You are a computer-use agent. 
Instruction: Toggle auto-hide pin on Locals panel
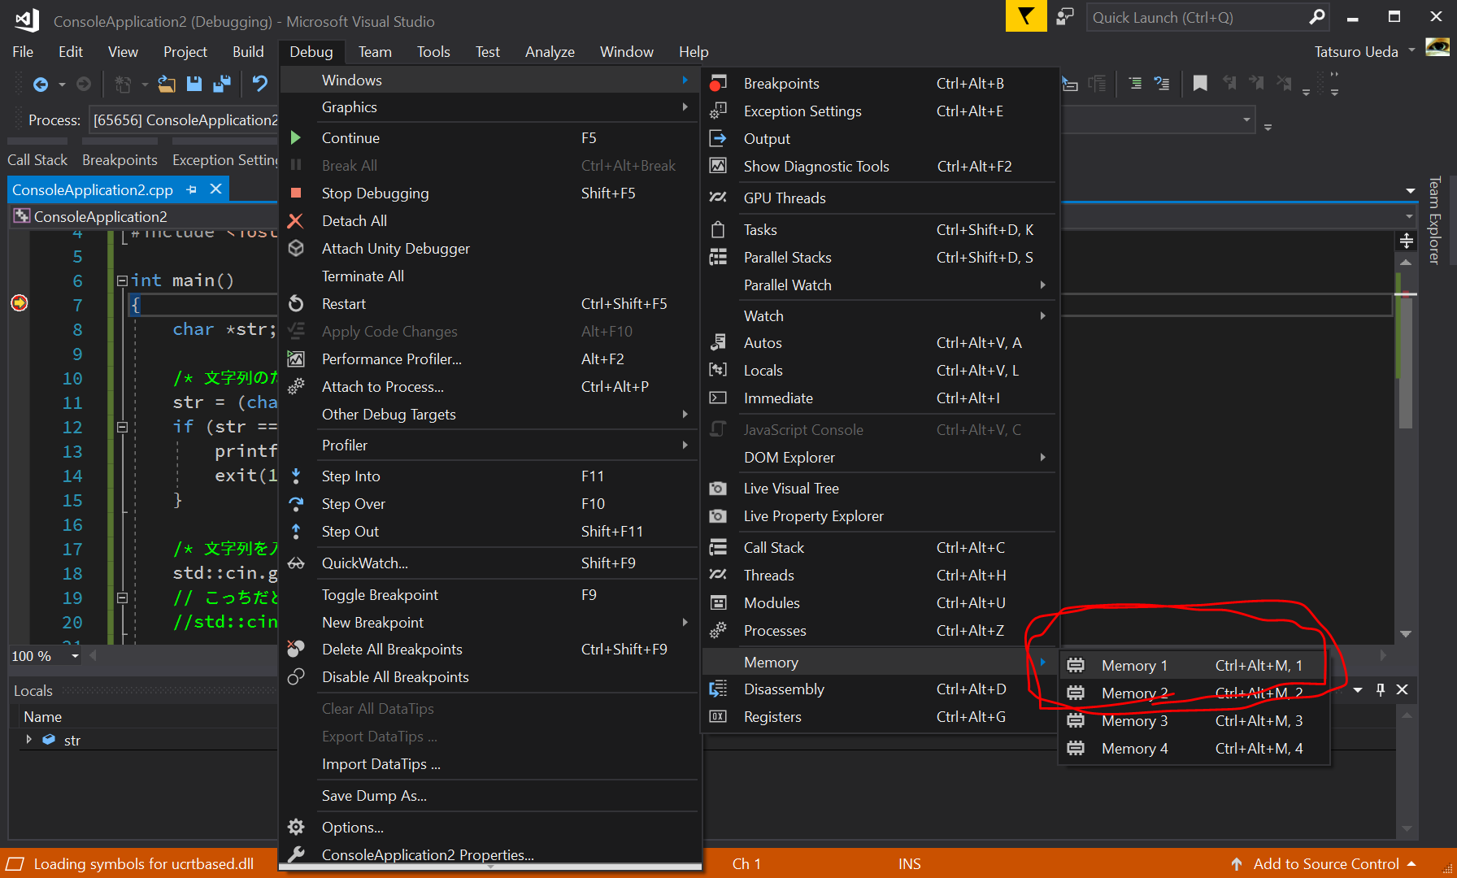1381,690
